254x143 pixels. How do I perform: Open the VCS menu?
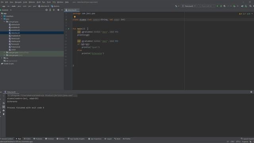[54, 2]
